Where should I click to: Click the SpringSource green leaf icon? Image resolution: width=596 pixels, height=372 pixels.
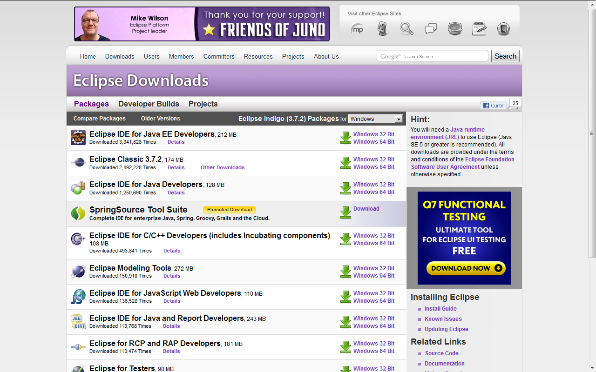(x=78, y=213)
